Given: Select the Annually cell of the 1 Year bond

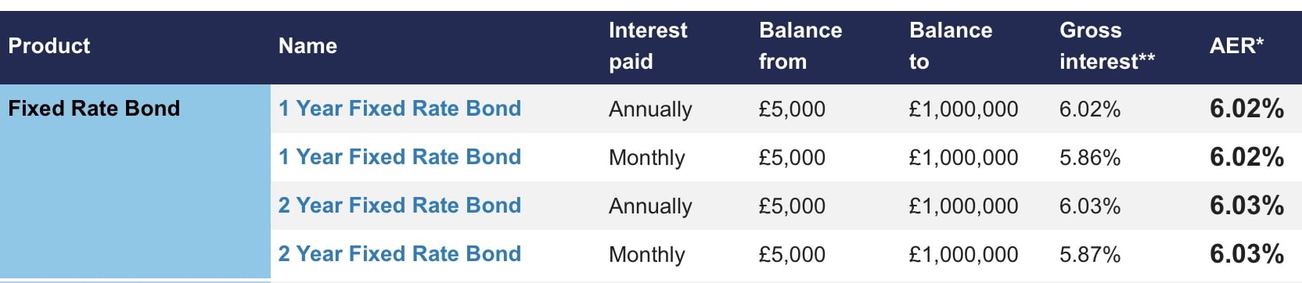Looking at the screenshot, I should point(650,109).
